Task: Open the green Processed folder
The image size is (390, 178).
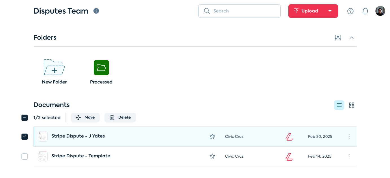Action: click(101, 68)
